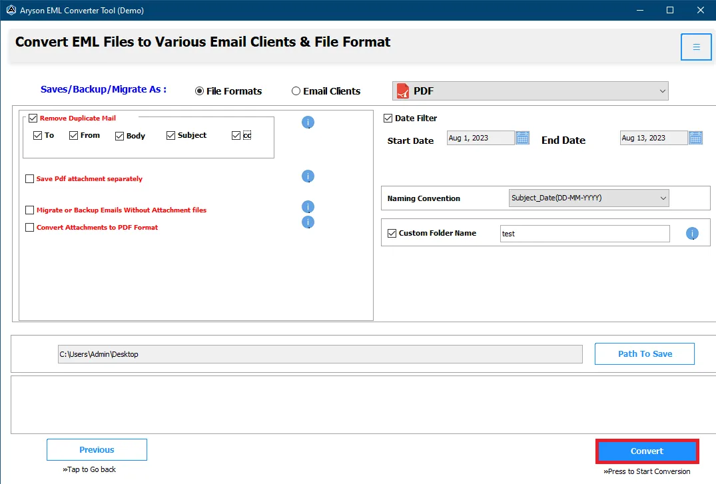This screenshot has height=484, width=716.
Task: Uncheck the Custom Folder Name checkbox
Action: 392,233
